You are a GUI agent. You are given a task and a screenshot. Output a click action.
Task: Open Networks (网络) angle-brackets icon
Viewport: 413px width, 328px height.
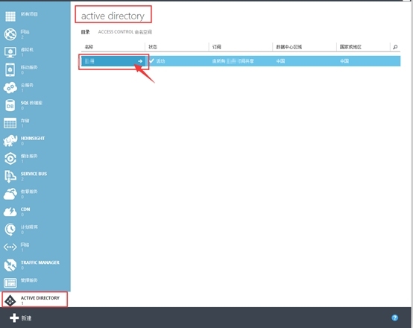(x=10, y=247)
